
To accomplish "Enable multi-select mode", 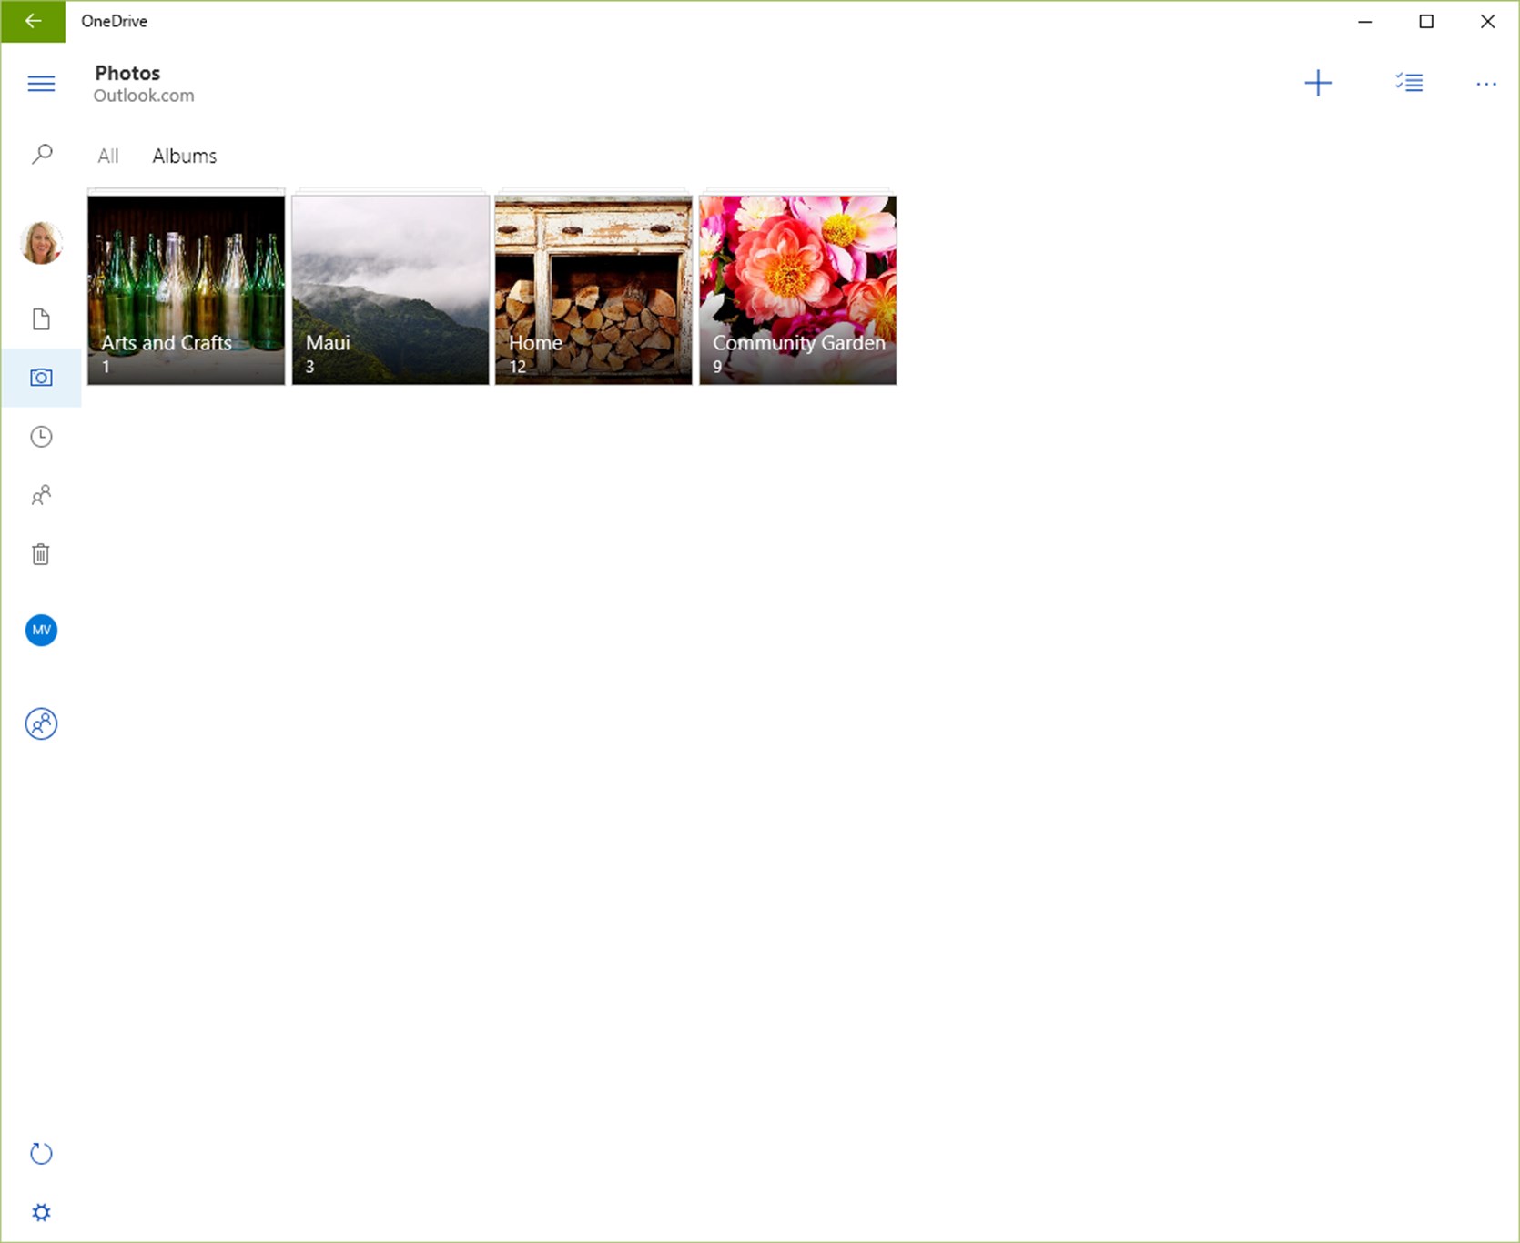I will pyautogui.click(x=1409, y=83).
